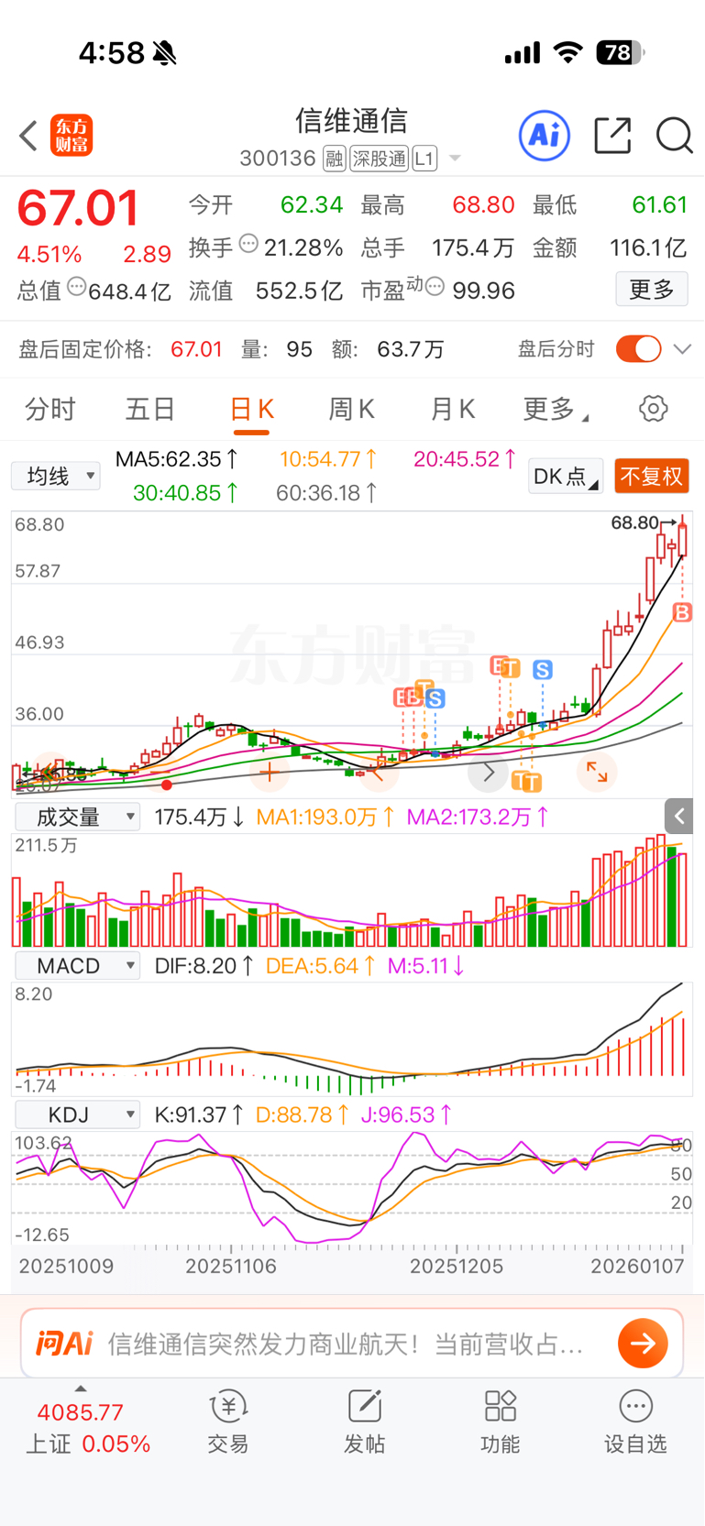Tap the 更多 quote details button
Screen dimensions: 705x1526
tap(652, 290)
